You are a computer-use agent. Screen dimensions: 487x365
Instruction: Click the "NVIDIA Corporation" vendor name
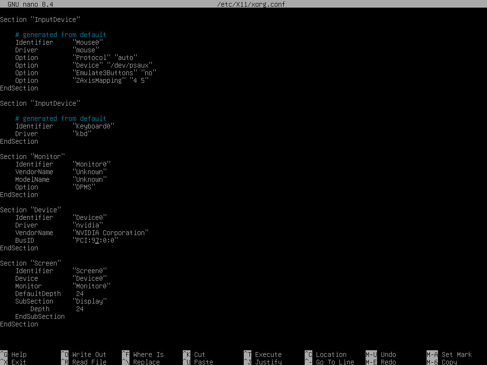(110, 233)
